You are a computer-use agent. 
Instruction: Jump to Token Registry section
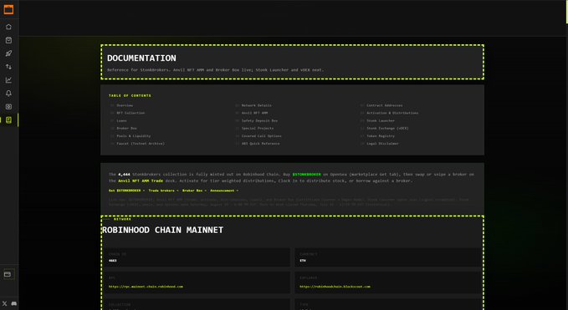(x=381, y=135)
